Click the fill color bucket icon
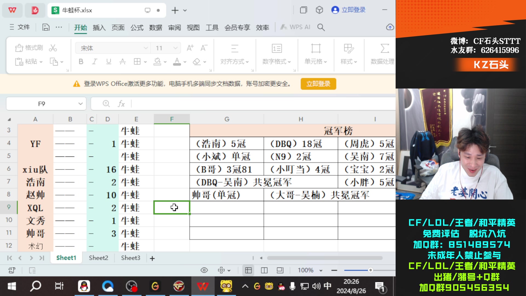526x296 pixels. tap(157, 62)
